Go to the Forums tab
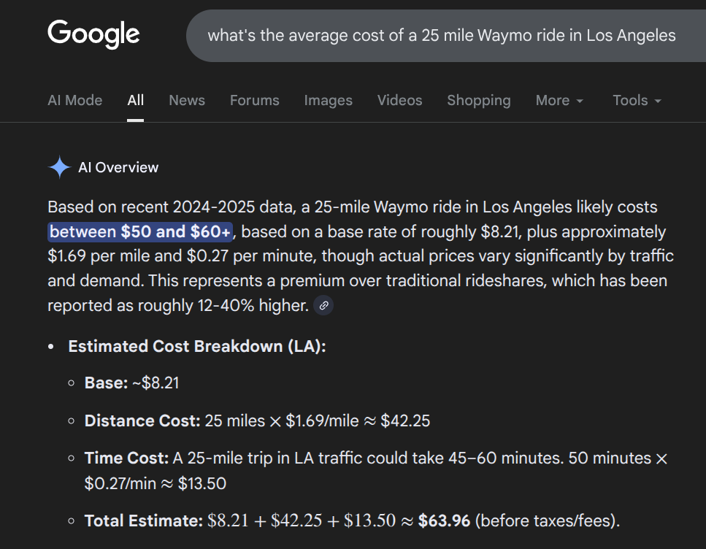The height and width of the screenshot is (549, 706). [254, 101]
